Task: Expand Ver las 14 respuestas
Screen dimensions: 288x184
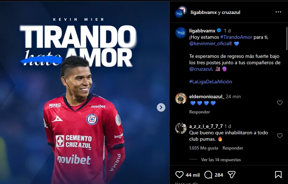Action: [x=221, y=160]
